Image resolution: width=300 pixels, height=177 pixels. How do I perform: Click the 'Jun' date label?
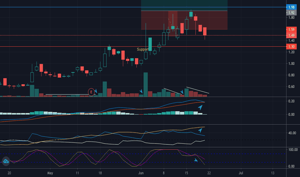coord(141,173)
